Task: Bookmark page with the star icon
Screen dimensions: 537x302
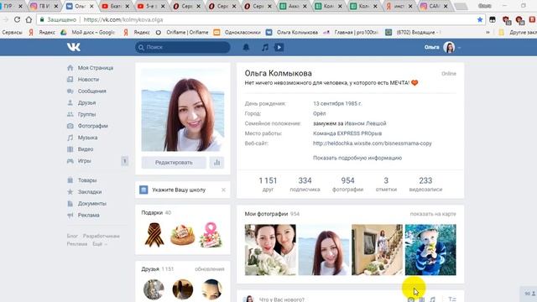Action: [x=480, y=19]
